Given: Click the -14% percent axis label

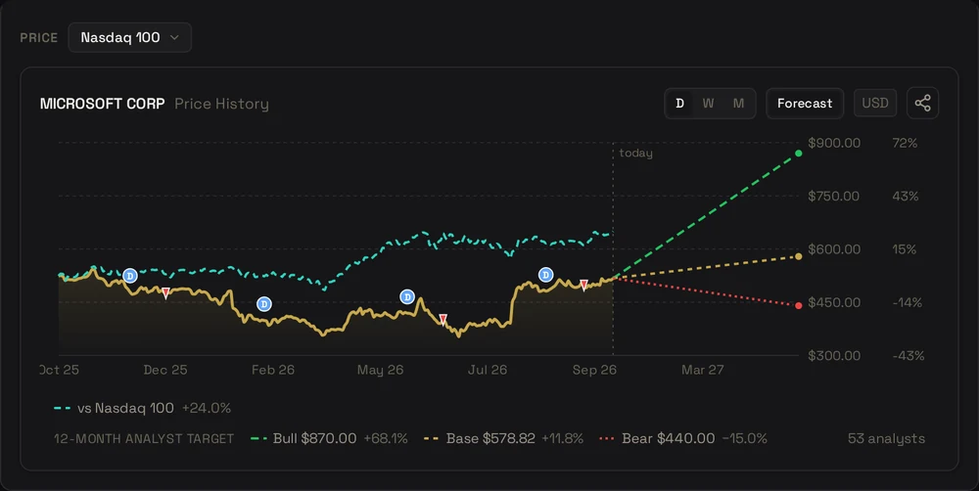Looking at the screenshot, I should click(x=908, y=302).
